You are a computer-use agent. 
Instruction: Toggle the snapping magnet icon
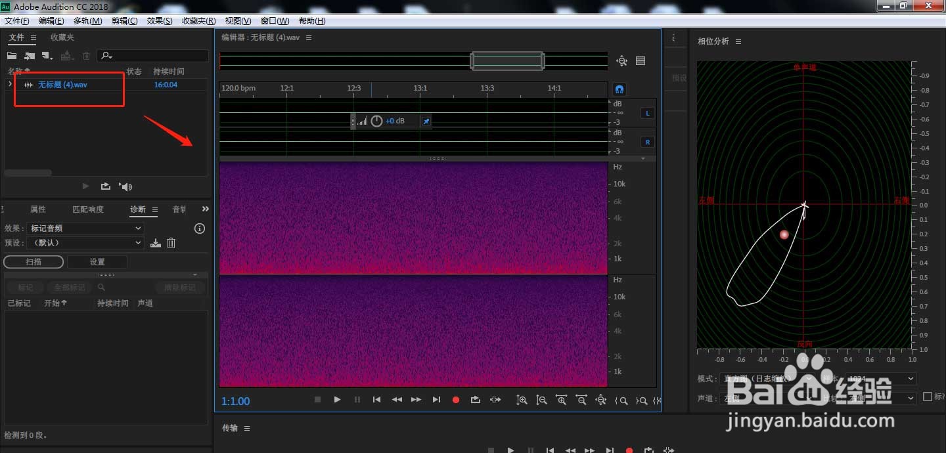click(x=619, y=89)
